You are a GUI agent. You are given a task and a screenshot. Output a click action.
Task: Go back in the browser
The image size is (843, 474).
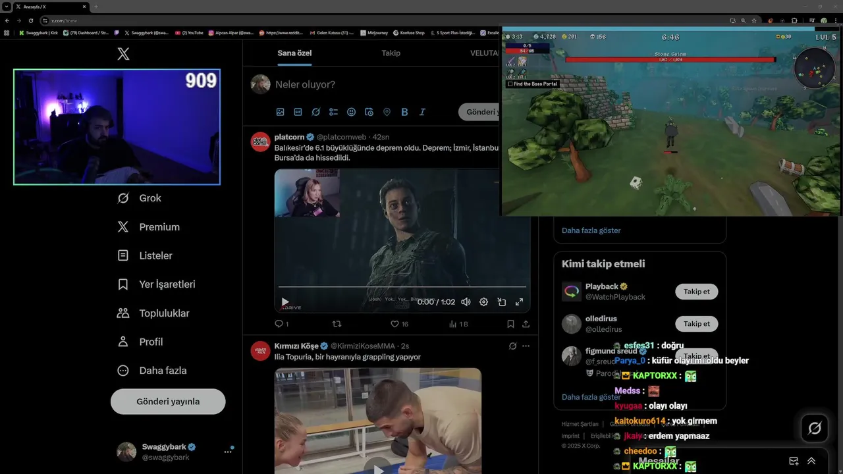click(x=7, y=20)
